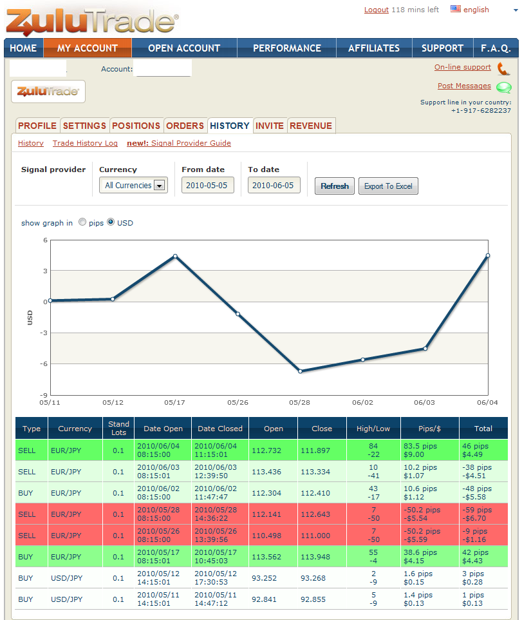Select the pips graph radio option
The width and height of the screenshot is (522, 620).
pyautogui.click(x=82, y=222)
